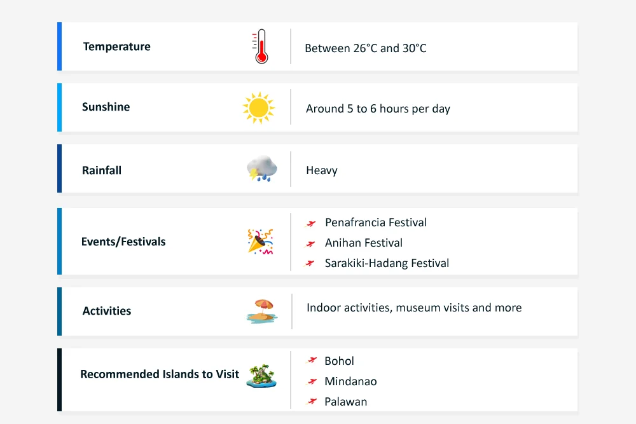
Task: Click the airplane bullet beside Bohol
Action: (312, 360)
